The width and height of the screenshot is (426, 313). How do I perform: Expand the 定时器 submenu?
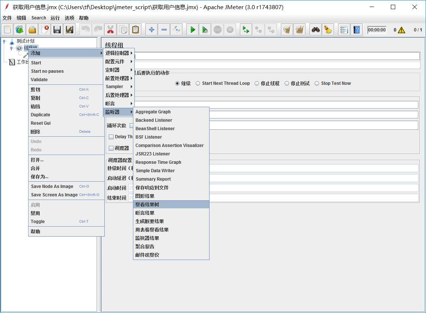pos(118,70)
